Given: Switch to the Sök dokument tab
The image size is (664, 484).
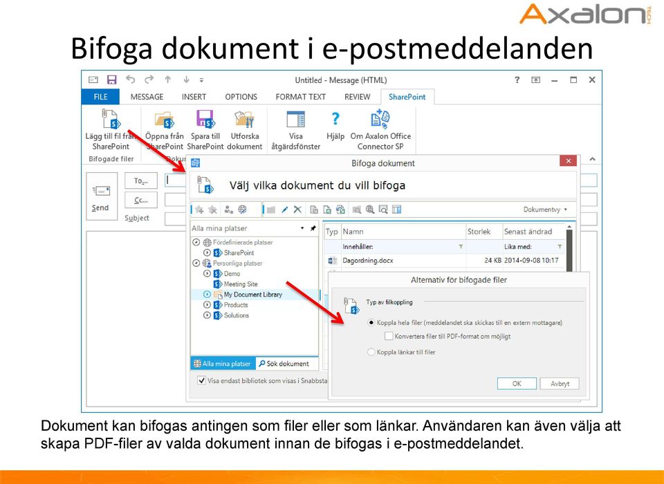Looking at the screenshot, I should [x=284, y=363].
